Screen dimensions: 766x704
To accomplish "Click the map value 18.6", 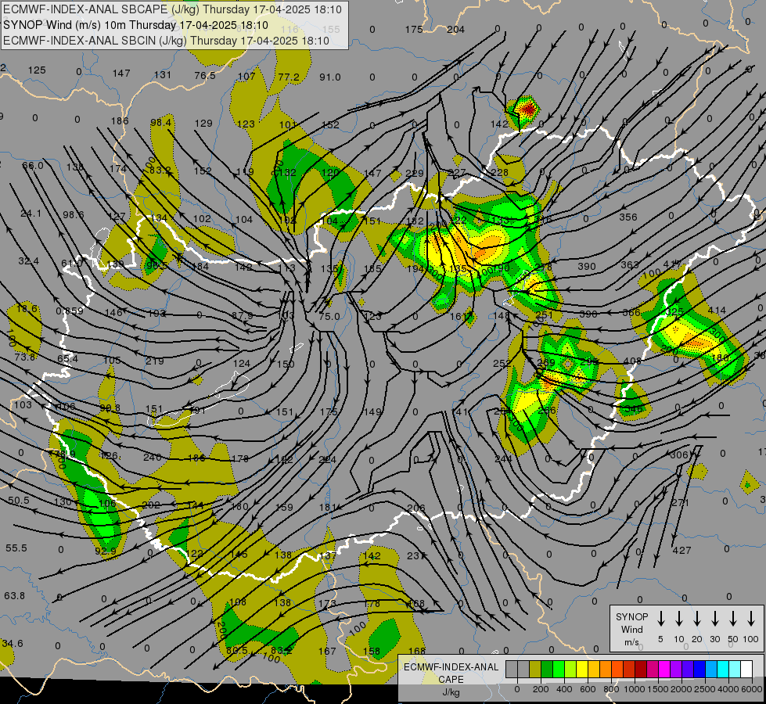I will tap(27, 308).
